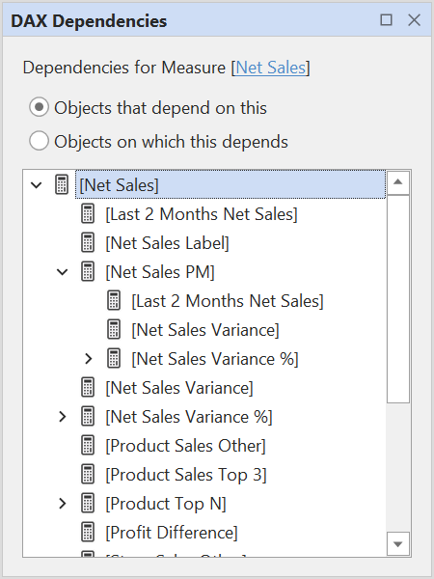Click the measure icon beside root [Net Sales]
Viewport: 434px width, 579px height.
[62, 184]
